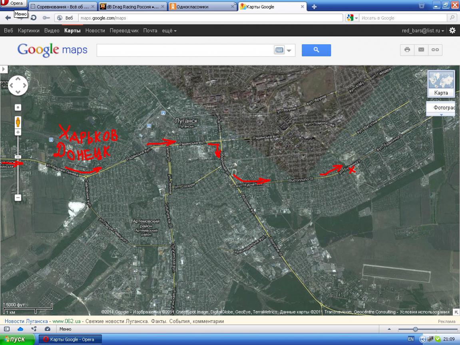Zoom in with the plus button
This screenshot has height=345, width=460.
[18, 132]
